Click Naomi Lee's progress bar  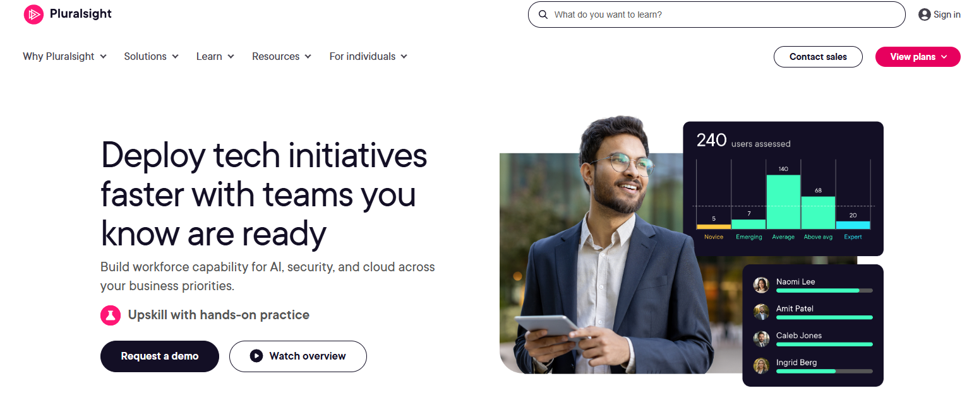pyautogui.click(x=824, y=290)
